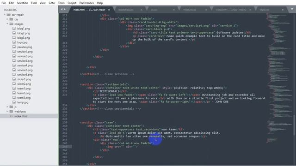
Task: Click the image file icon beside parallax.png
Action: [x=14, y=47]
